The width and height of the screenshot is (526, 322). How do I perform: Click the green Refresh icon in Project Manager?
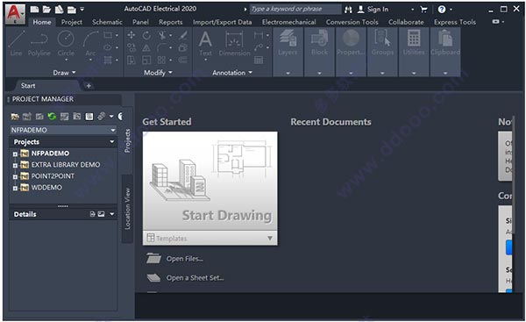pos(52,116)
